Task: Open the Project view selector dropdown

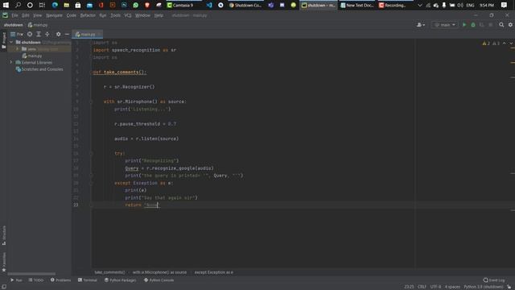Action: point(17,34)
